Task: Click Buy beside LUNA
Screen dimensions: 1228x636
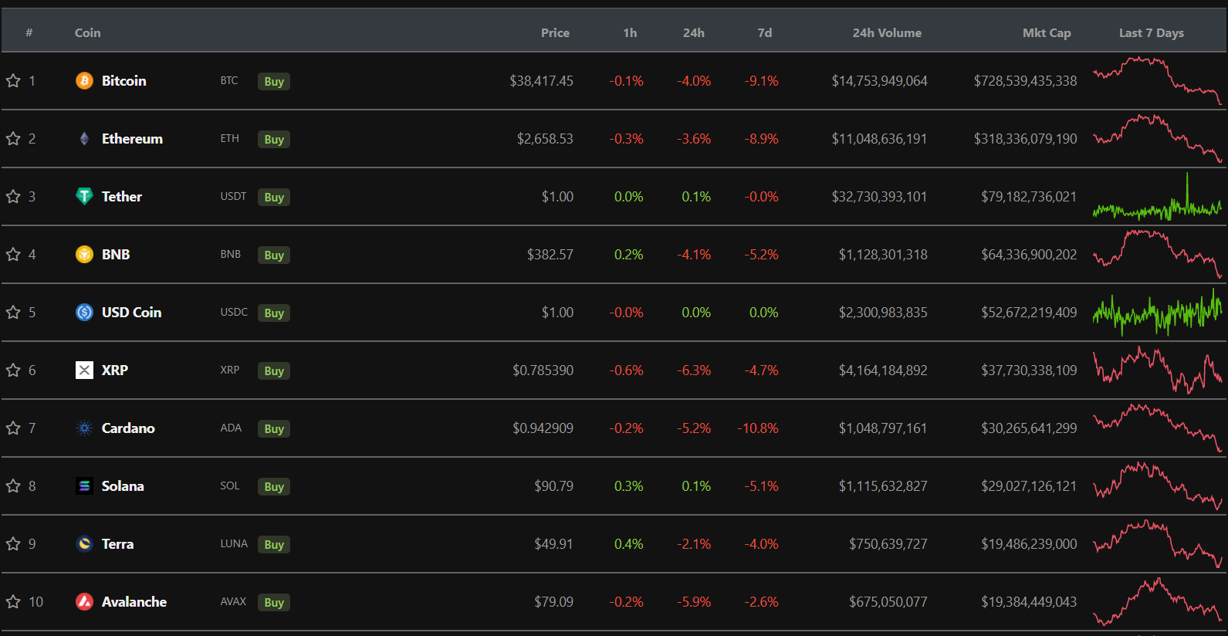Action: pos(274,545)
